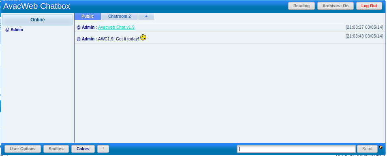387x156 pixels.
Task: Send the chat message
Action: tap(367, 149)
